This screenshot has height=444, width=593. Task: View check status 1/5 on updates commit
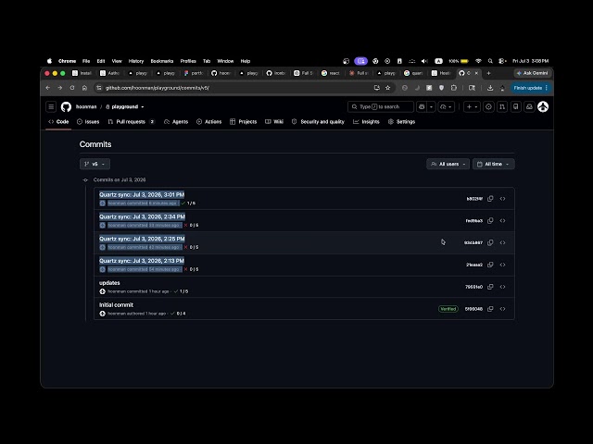pyautogui.click(x=182, y=291)
